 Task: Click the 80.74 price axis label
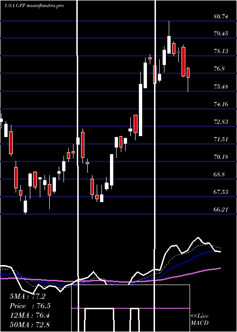[221, 17]
